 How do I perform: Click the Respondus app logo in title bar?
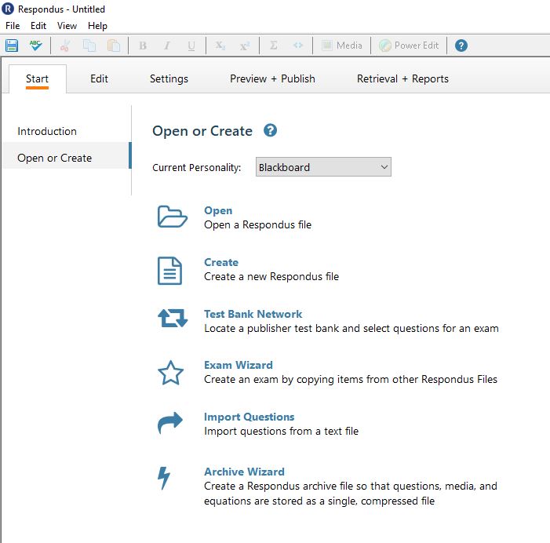point(8,9)
